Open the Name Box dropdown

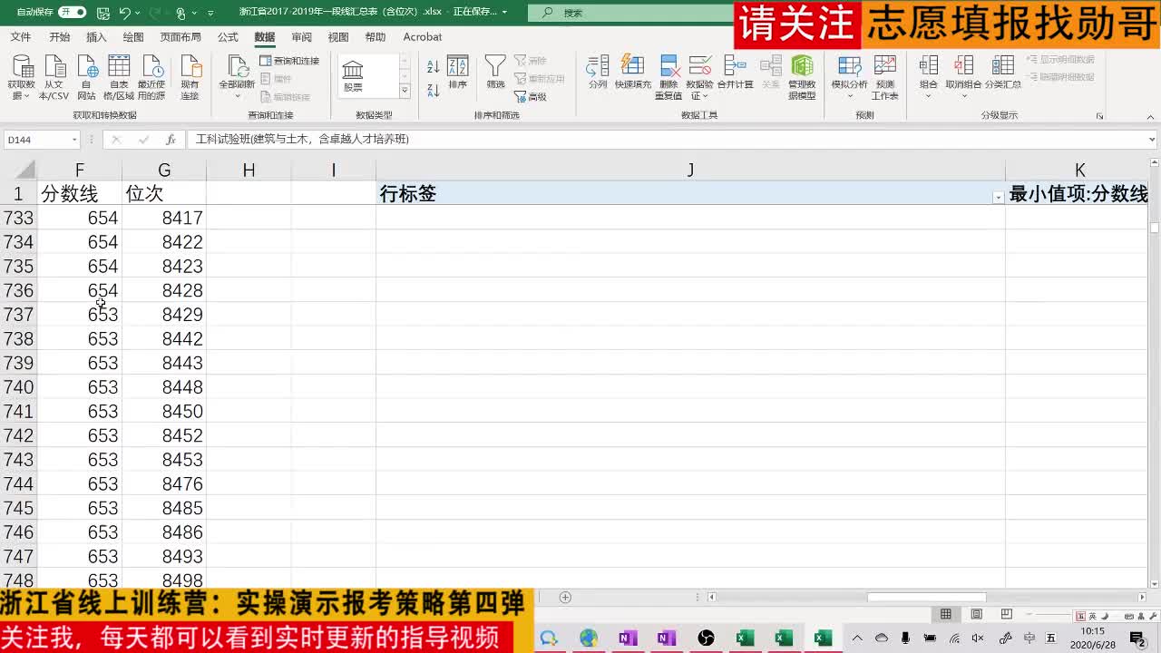coord(73,140)
